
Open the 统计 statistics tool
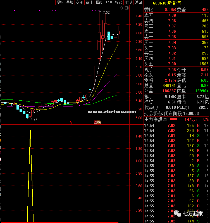coord(89,3)
